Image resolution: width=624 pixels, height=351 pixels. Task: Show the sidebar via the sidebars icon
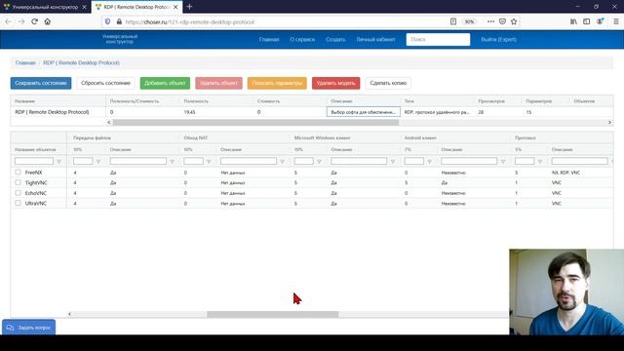[x=587, y=21]
